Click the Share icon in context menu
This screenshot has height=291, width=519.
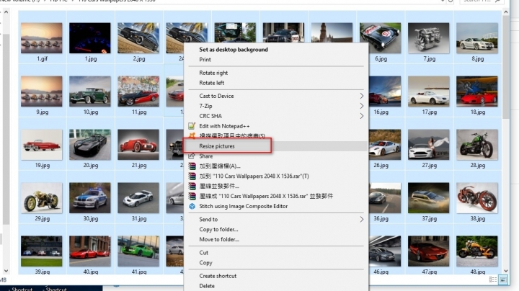[x=192, y=156]
